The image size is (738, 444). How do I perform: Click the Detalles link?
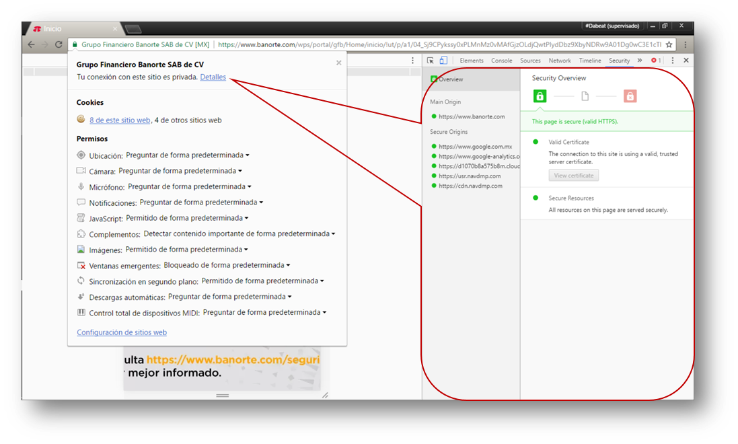tap(213, 77)
